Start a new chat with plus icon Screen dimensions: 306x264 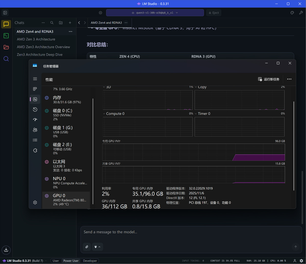[x=70, y=23]
